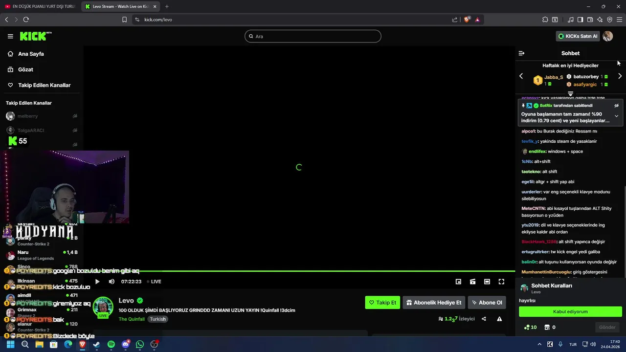Viewport: 626px width, 352px height.
Task: Click the KICKs Satın Al button
Action: click(x=578, y=36)
